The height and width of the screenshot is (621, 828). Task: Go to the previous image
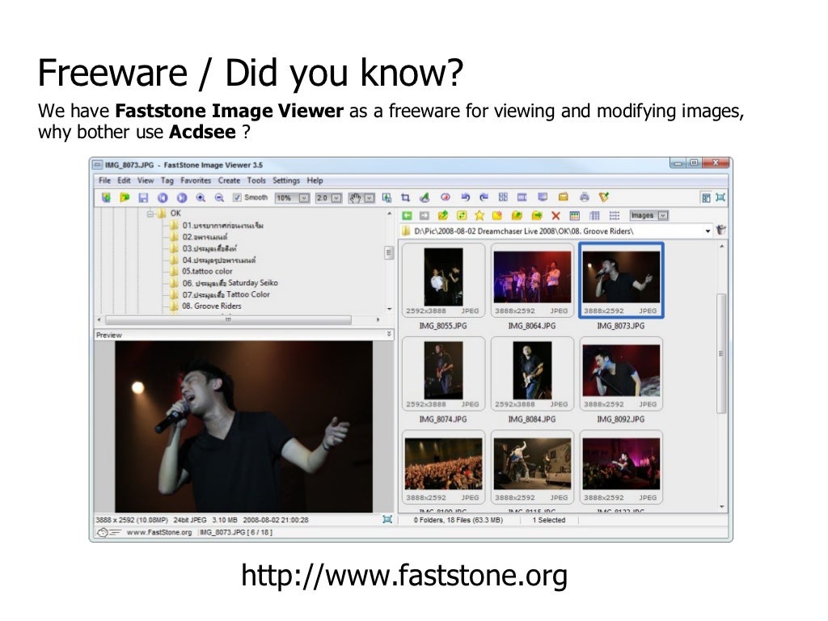tap(163, 197)
